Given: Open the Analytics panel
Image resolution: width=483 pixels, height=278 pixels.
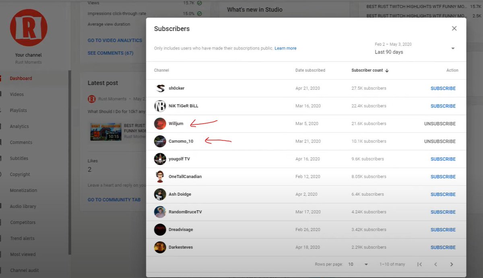Looking at the screenshot, I should coord(19,126).
